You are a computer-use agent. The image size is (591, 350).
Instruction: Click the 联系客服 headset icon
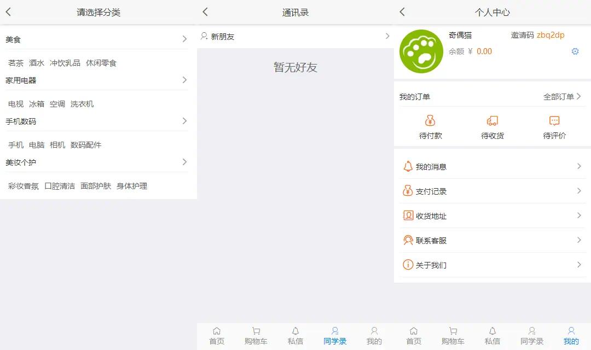click(x=408, y=240)
